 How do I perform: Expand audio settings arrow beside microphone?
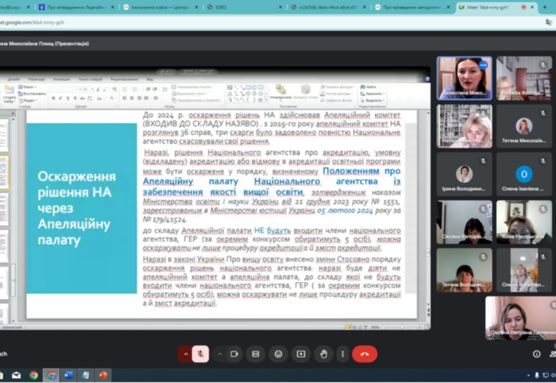[185, 354]
